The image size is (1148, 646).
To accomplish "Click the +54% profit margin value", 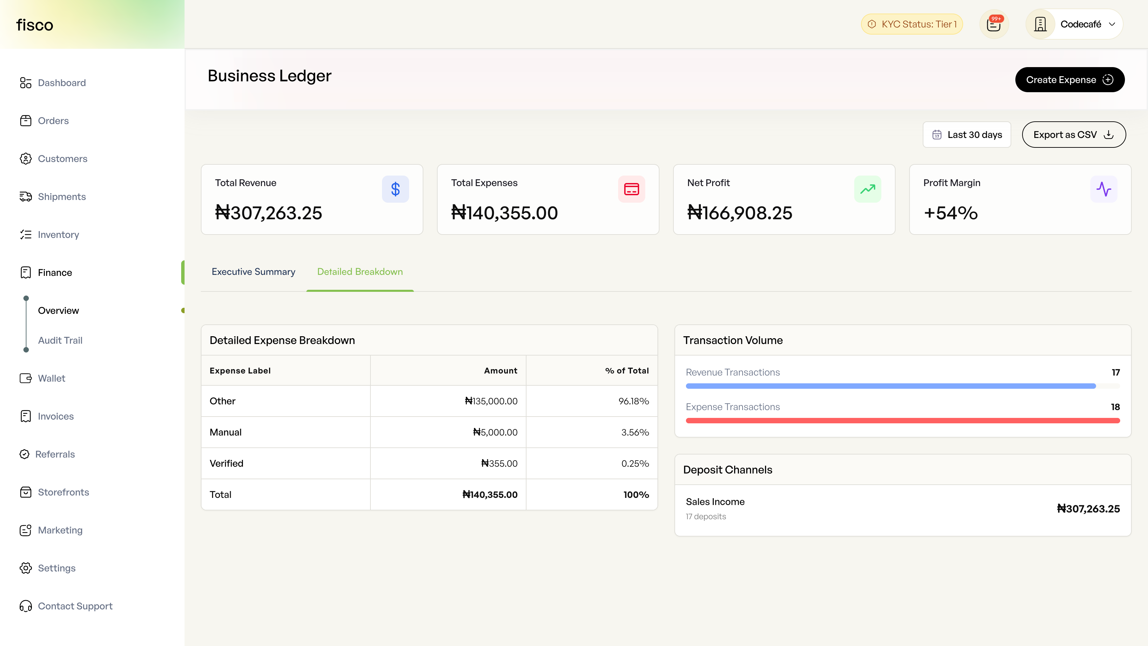I will (950, 213).
